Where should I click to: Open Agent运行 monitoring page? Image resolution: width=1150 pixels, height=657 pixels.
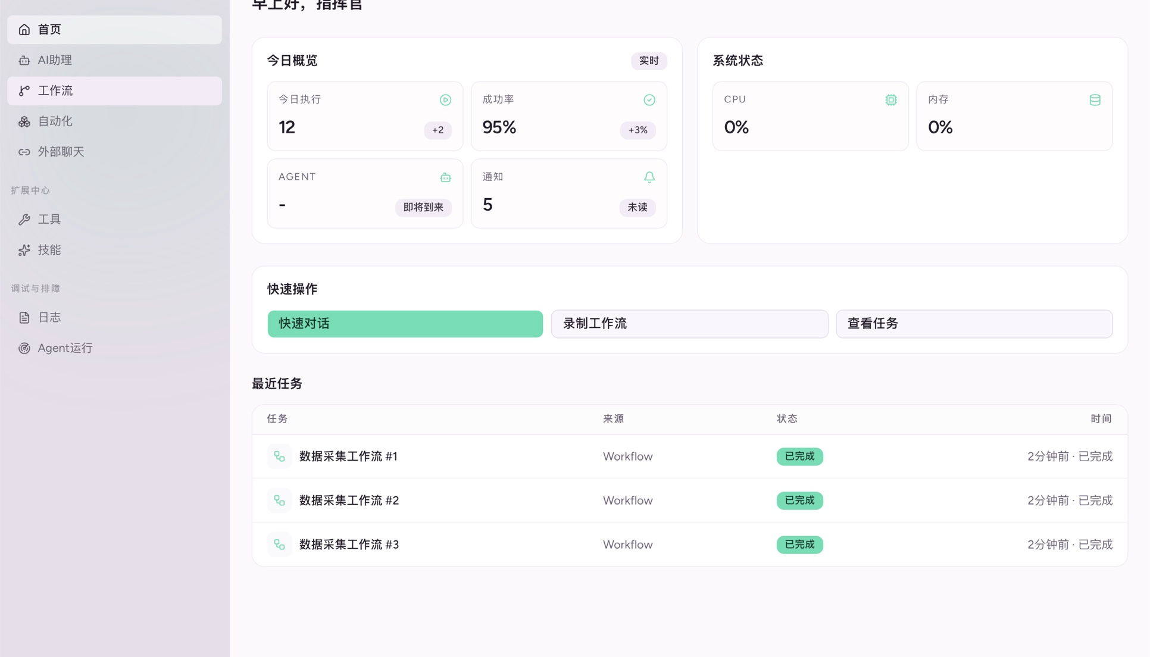(65, 348)
